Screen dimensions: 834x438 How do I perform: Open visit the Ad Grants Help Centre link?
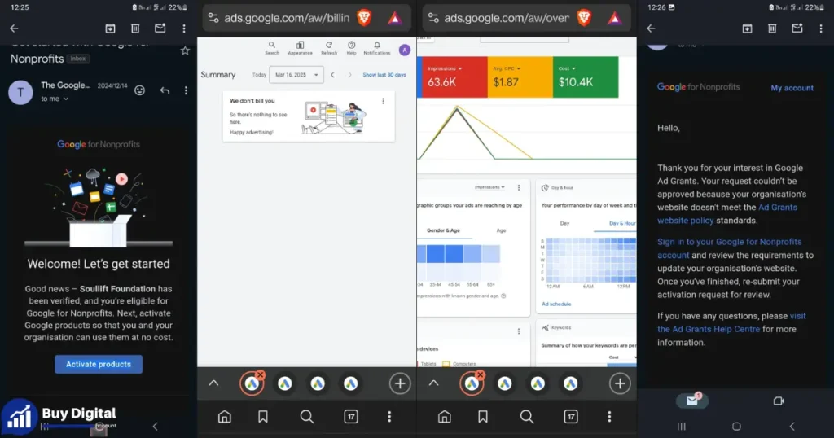(x=731, y=322)
